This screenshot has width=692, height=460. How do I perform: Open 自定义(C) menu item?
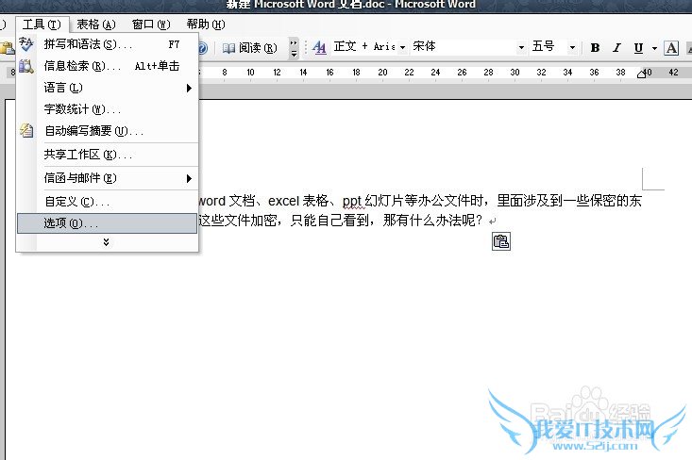pos(107,202)
